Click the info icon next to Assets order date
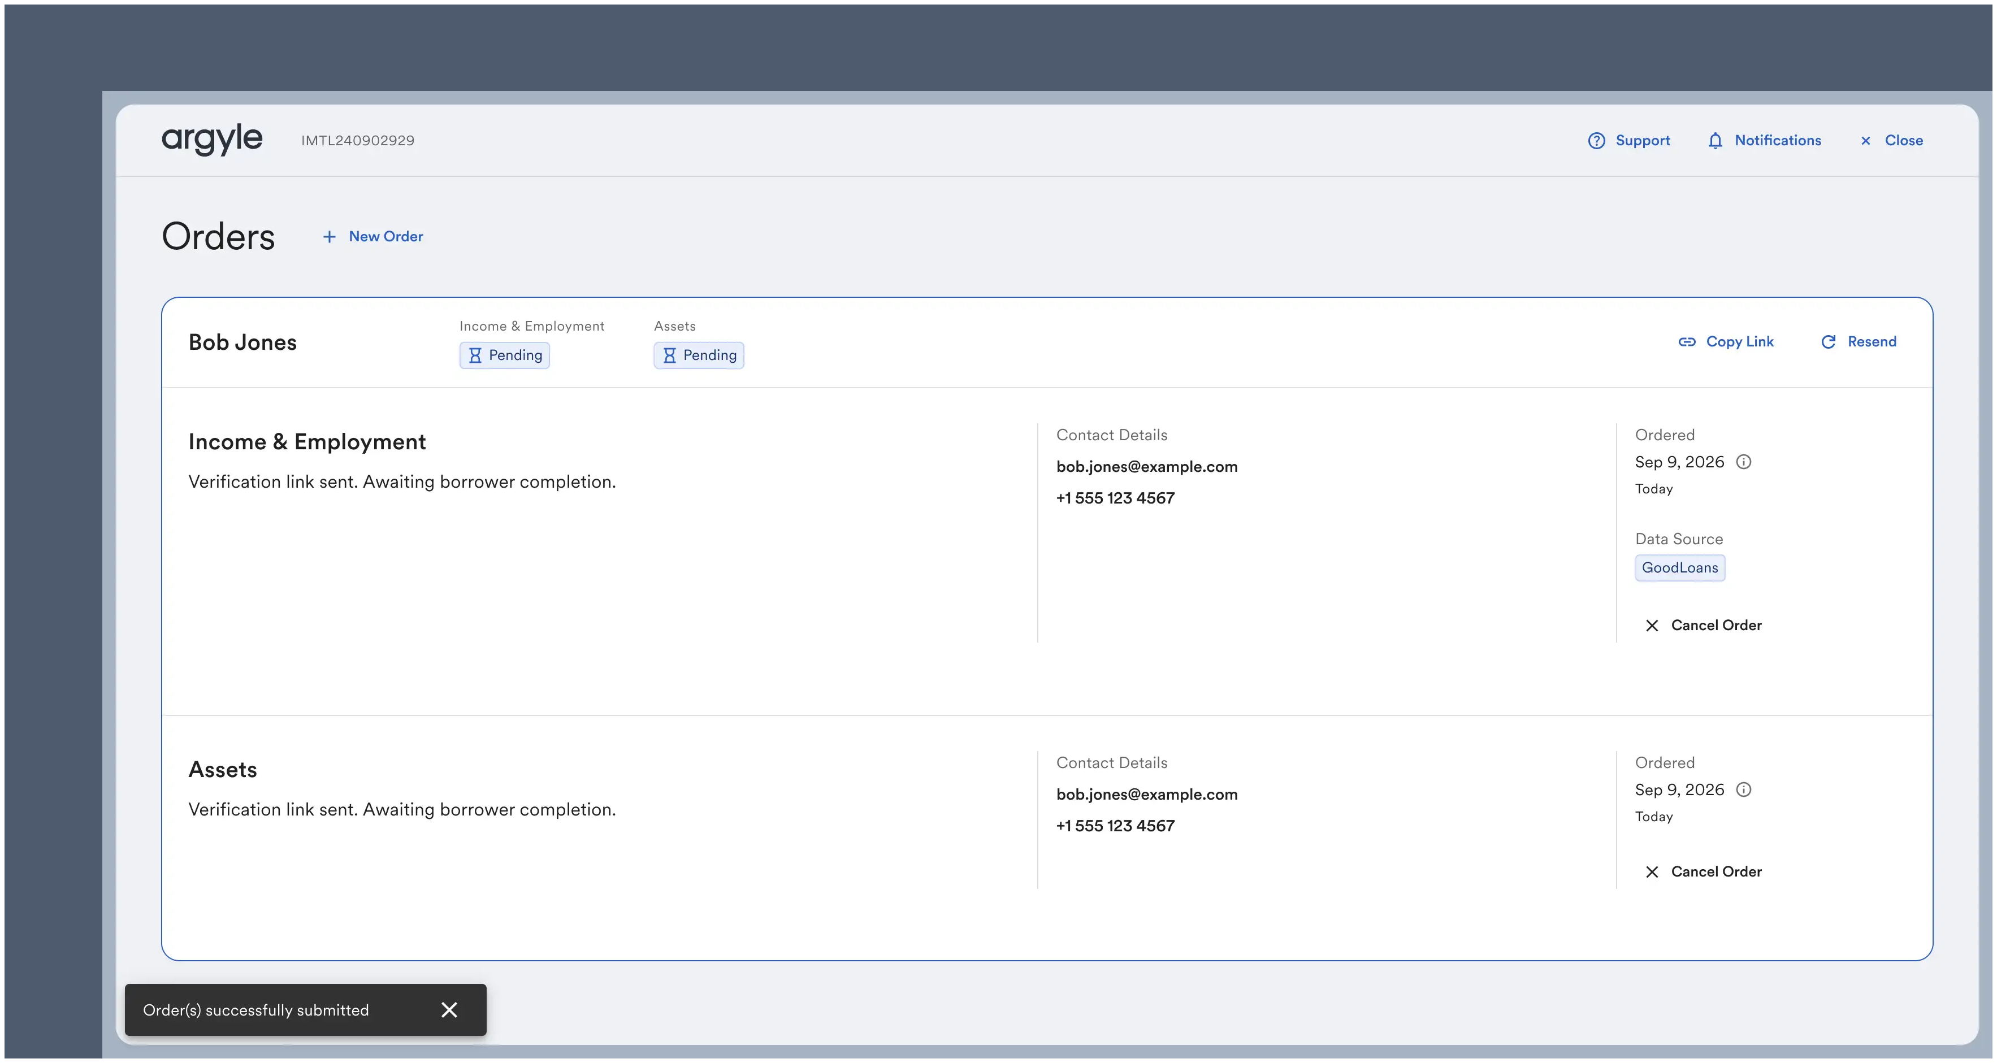This screenshot has height=1063, width=1997. pyautogui.click(x=1745, y=789)
